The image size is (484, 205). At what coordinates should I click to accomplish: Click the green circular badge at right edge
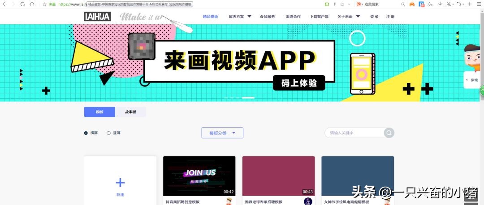tap(482, 91)
